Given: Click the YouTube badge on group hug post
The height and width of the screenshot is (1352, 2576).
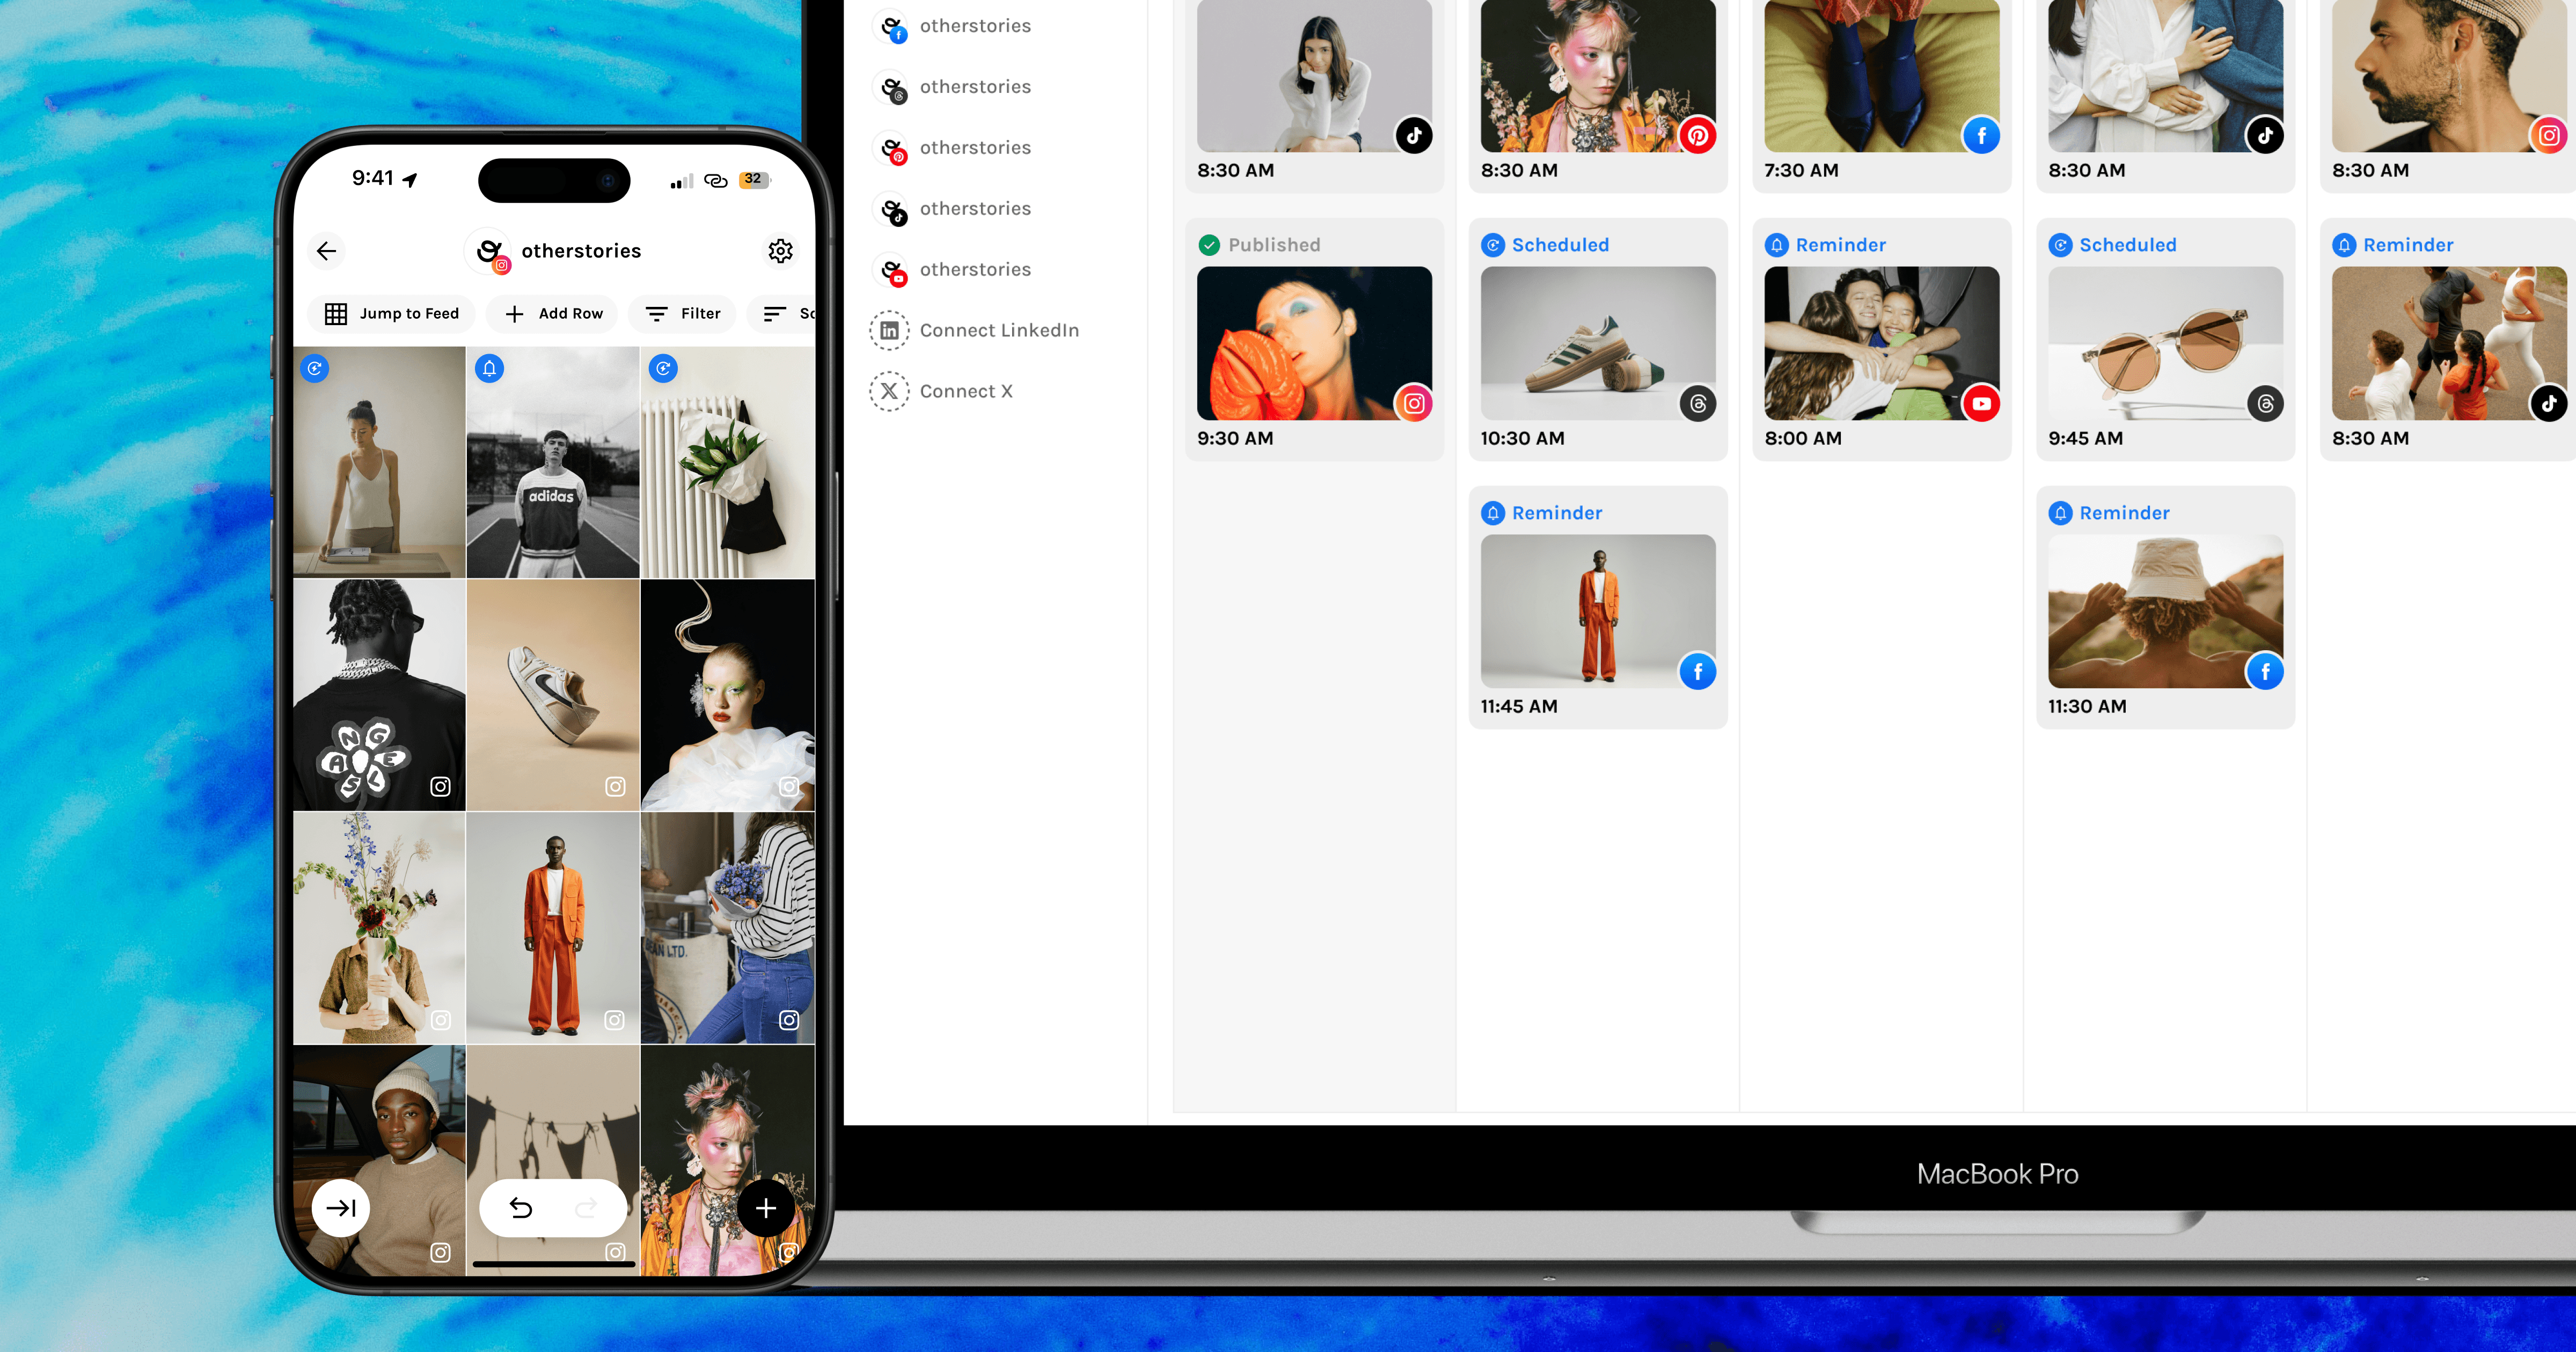Looking at the screenshot, I should point(1981,404).
